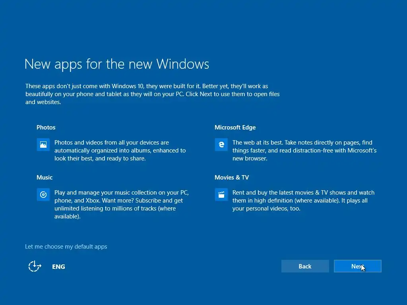Click the Music description about music collection
This screenshot has width=407, height=305.
pos(122,205)
